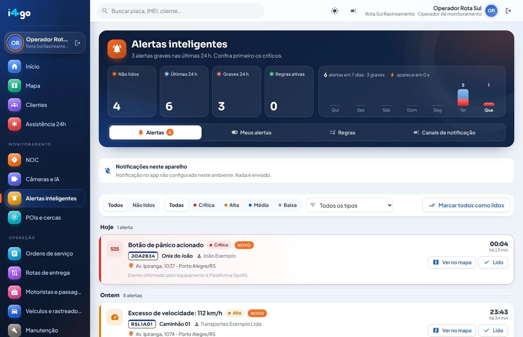Open Motoristas e passageiros icon
This screenshot has width=523, height=337.
coord(14,292)
